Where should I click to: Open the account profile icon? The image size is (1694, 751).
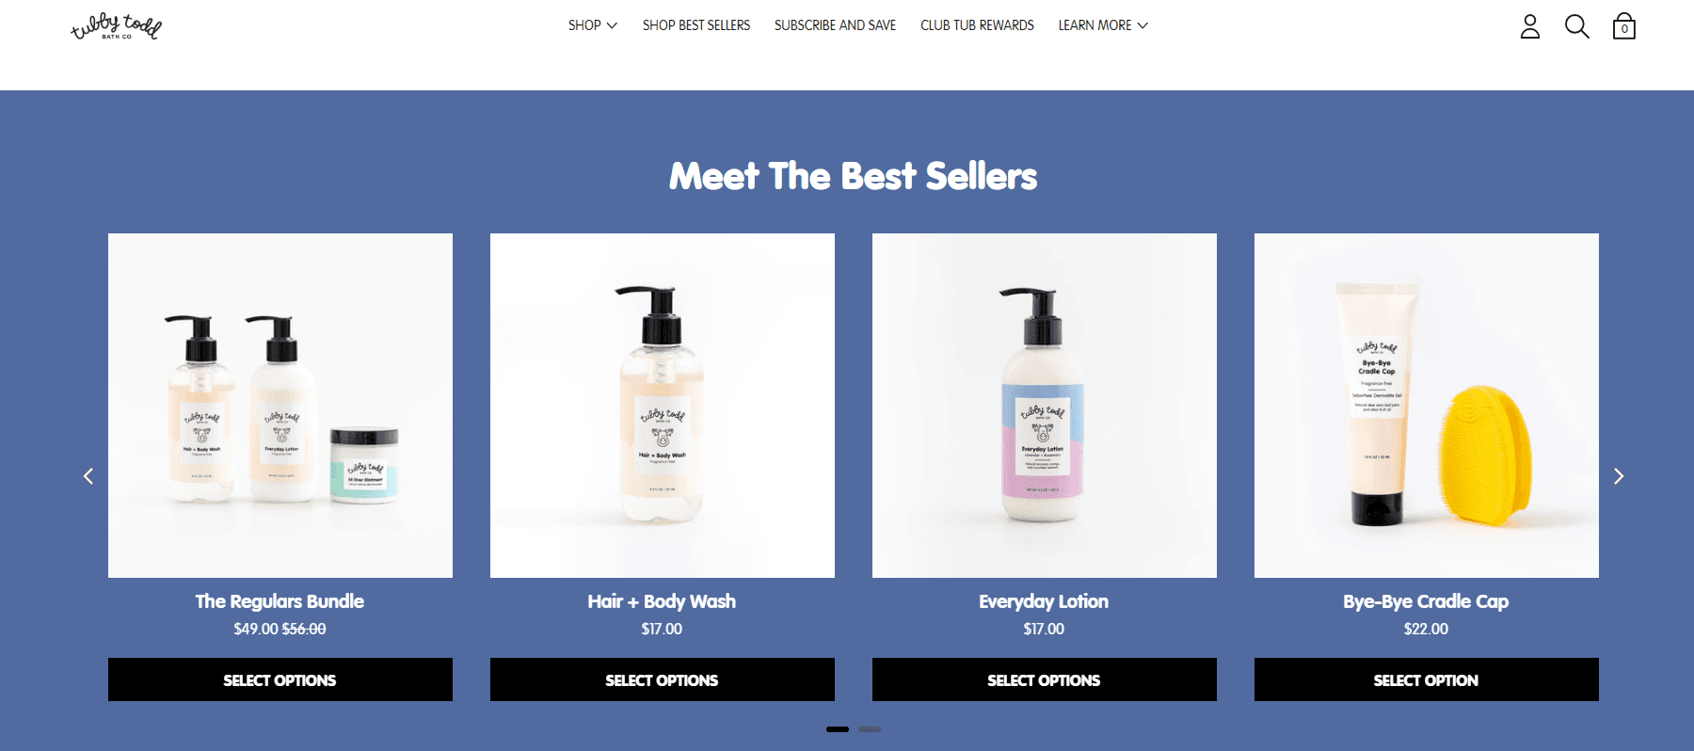coord(1530,26)
